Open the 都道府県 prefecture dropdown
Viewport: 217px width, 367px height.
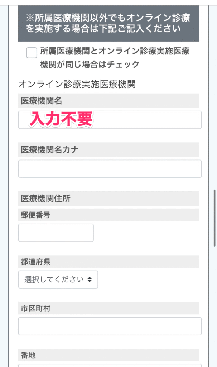point(58,280)
